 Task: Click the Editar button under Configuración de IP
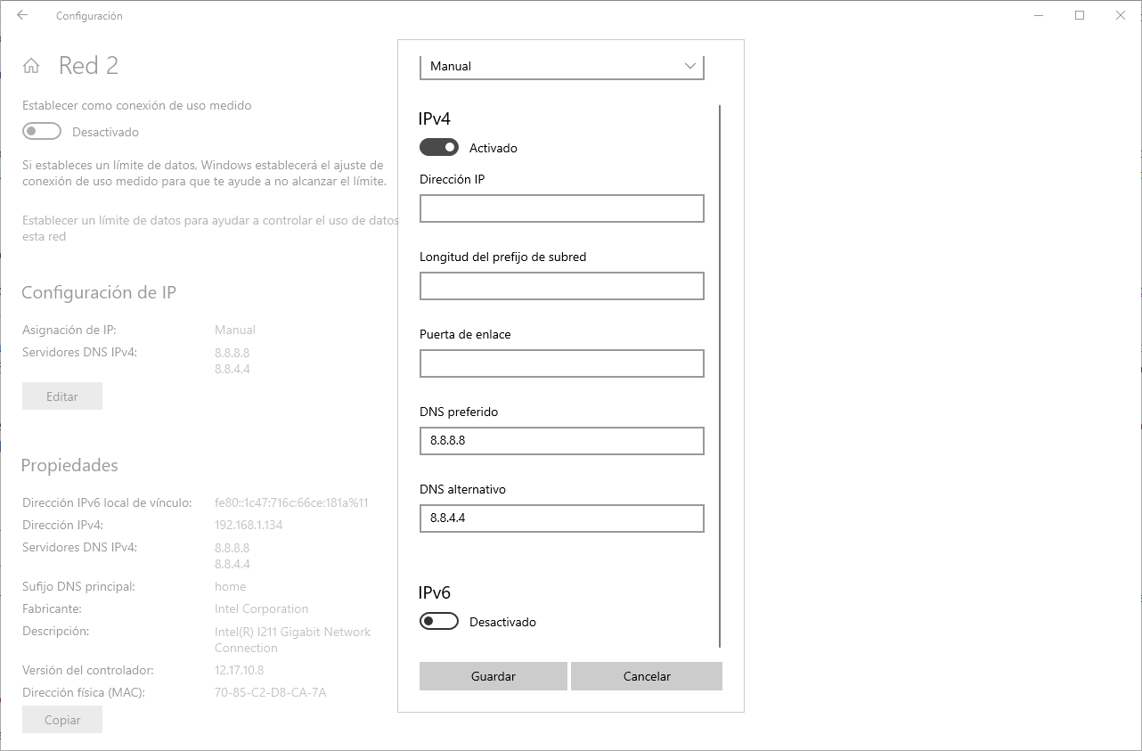(62, 396)
